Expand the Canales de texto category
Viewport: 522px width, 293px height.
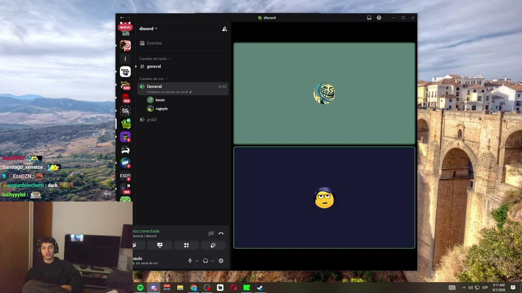pyautogui.click(x=155, y=59)
